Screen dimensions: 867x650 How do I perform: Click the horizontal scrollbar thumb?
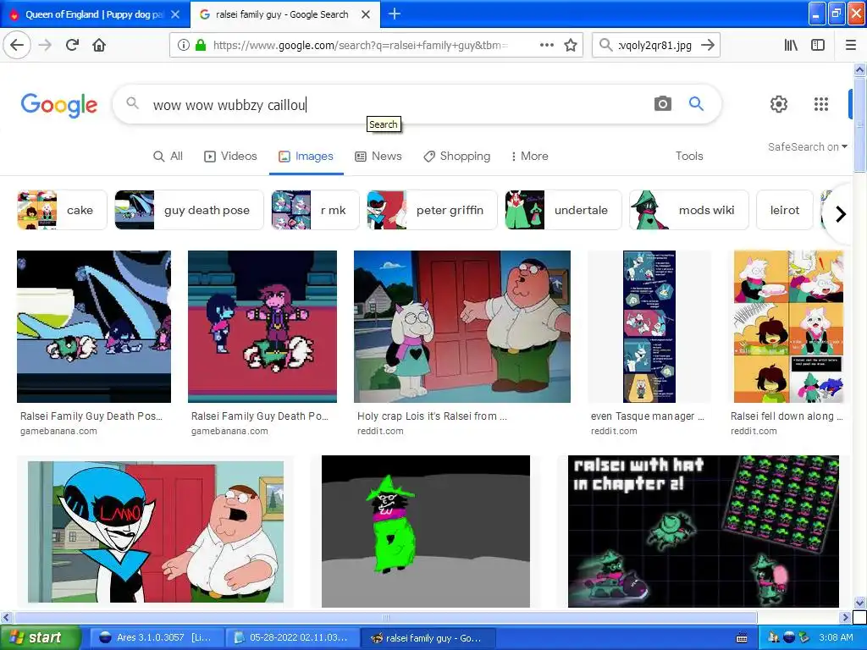386,617
